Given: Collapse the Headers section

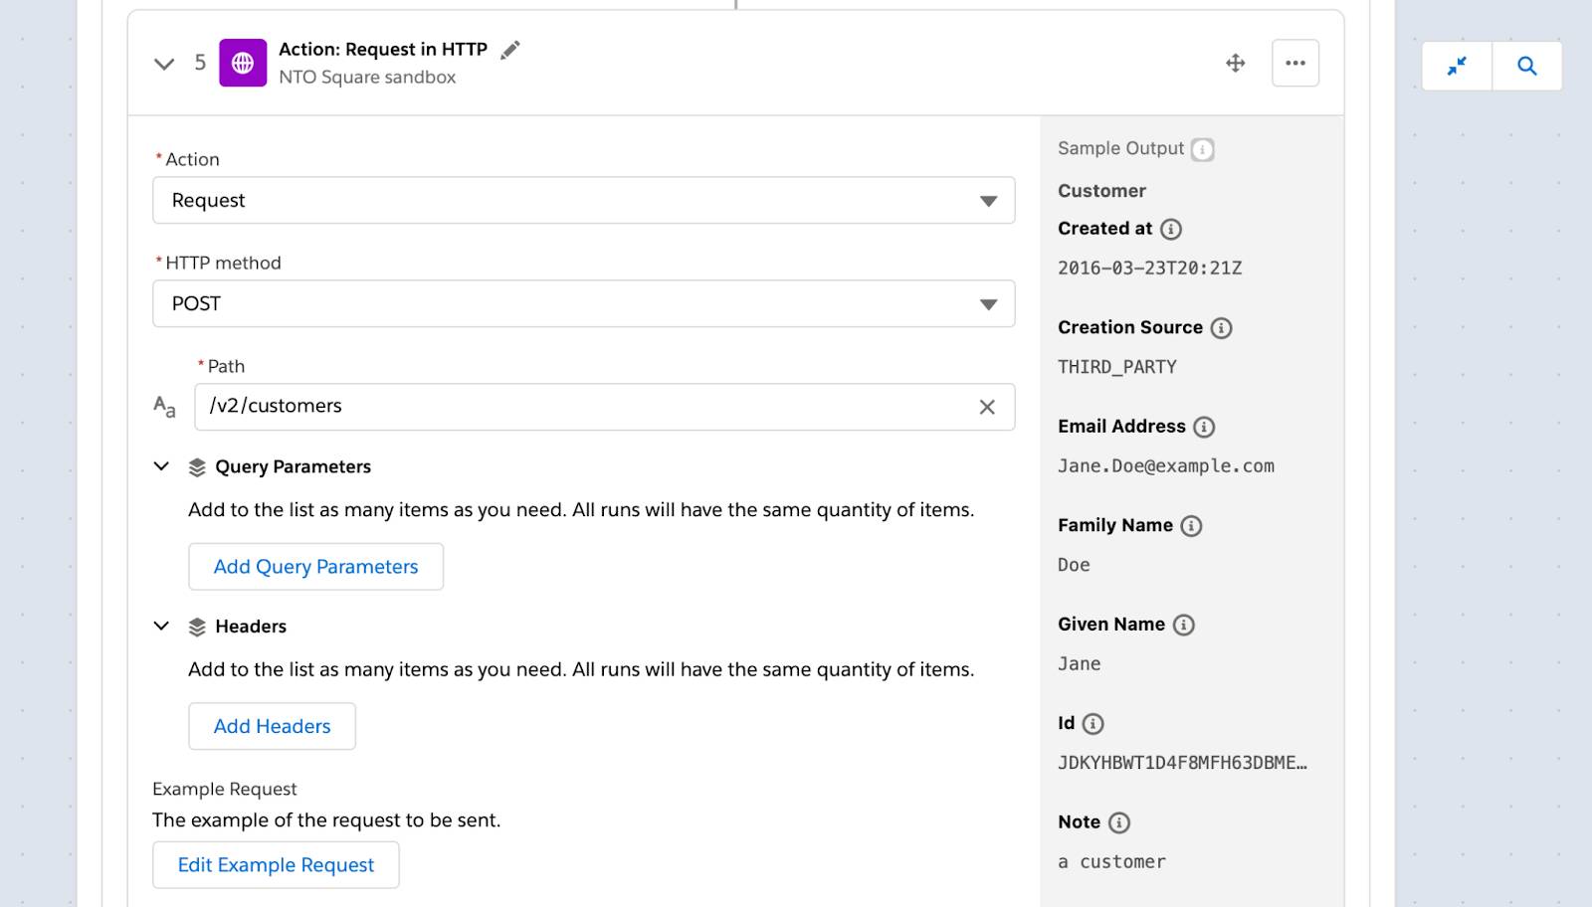Looking at the screenshot, I should point(161,626).
